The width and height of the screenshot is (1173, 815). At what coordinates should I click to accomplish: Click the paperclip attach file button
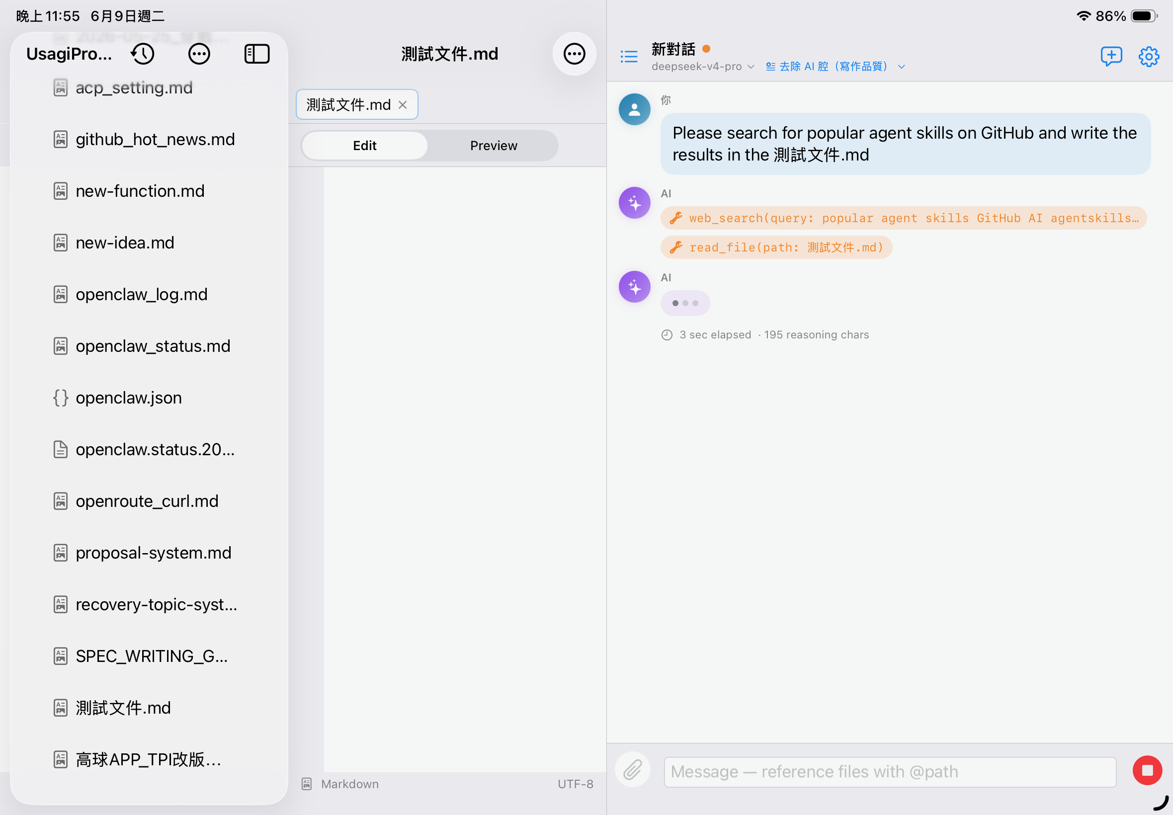click(632, 770)
